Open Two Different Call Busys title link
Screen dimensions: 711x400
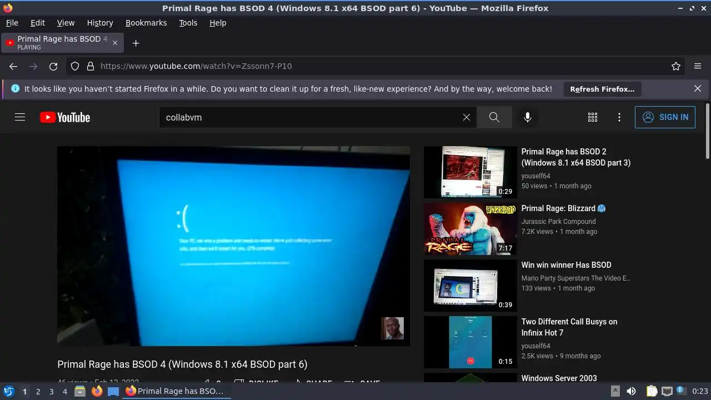(x=569, y=327)
